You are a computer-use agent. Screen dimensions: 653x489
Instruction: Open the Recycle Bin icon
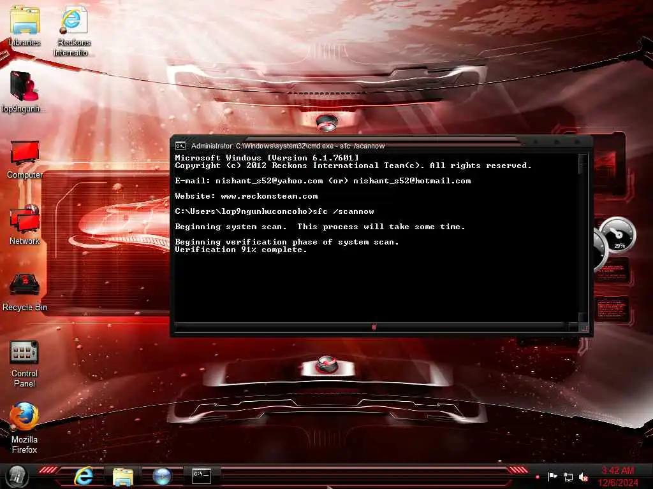point(25,292)
